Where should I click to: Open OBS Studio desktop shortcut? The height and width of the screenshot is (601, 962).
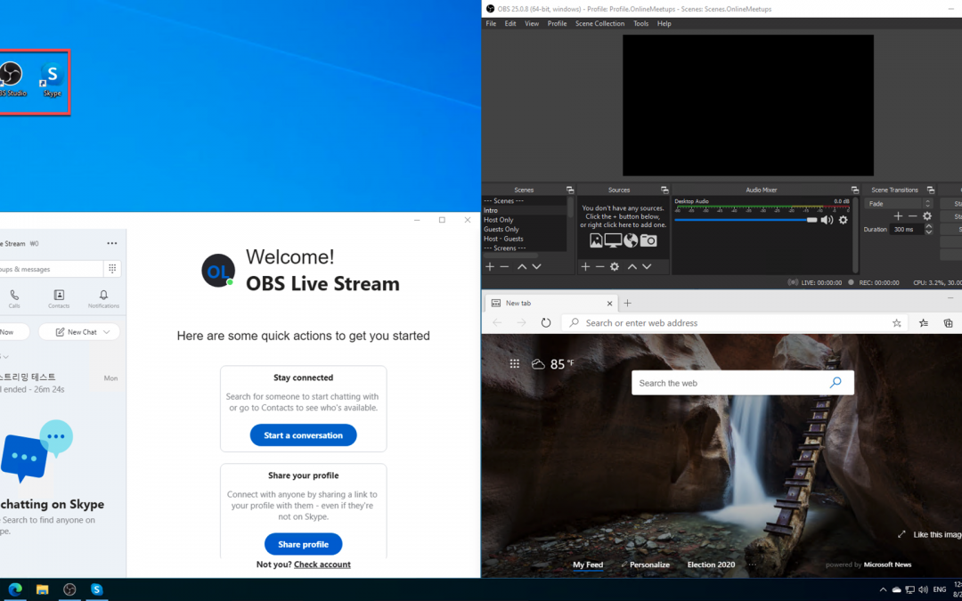(x=11, y=80)
